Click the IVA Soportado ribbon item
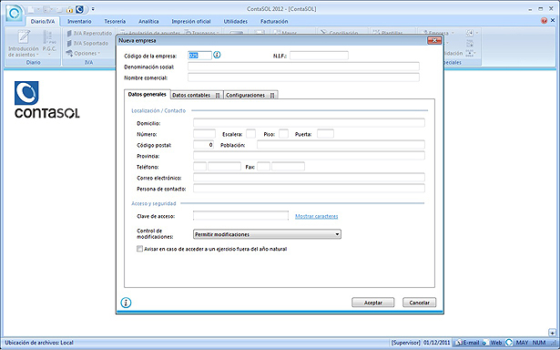This screenshot has width=560, height=350. [87, 43]
